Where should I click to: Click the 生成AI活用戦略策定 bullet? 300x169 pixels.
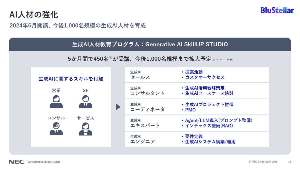click(x=203, y=88)
